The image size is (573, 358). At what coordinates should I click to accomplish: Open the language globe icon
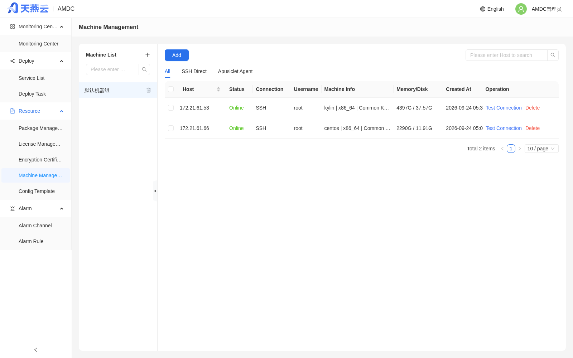tap(483, 9)
